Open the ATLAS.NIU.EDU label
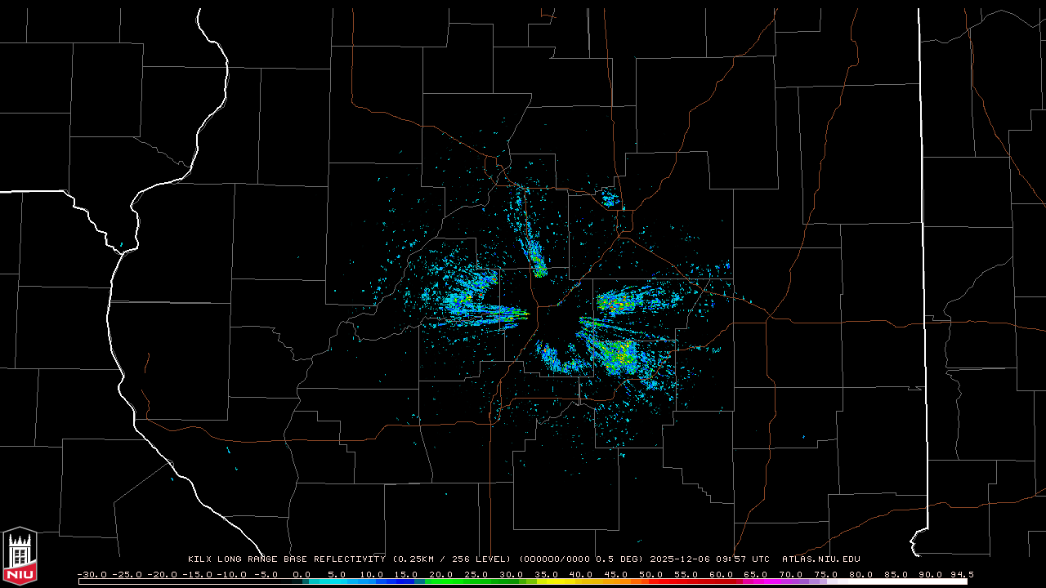Viewport: 1046px width, 588px height. coord(821,559)
